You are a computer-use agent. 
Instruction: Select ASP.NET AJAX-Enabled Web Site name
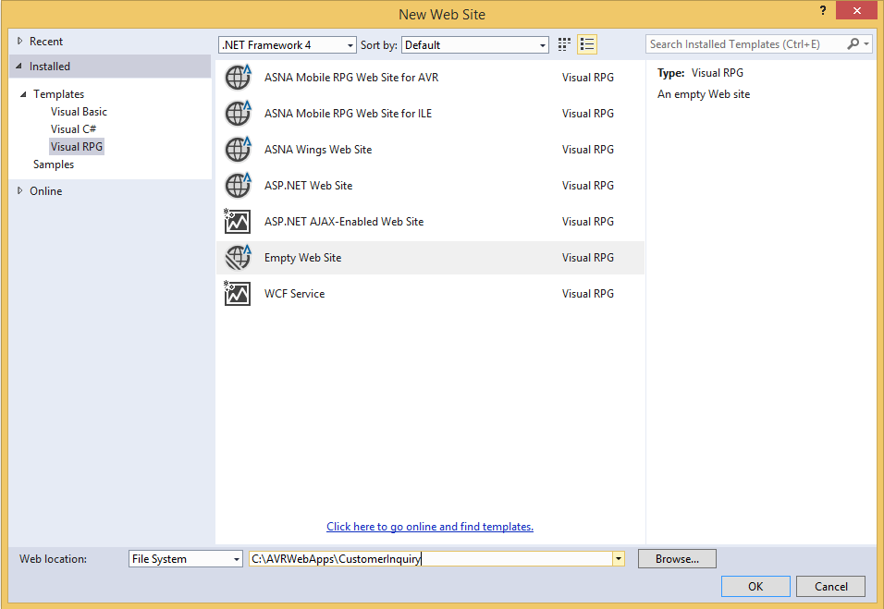coord(344,222)
